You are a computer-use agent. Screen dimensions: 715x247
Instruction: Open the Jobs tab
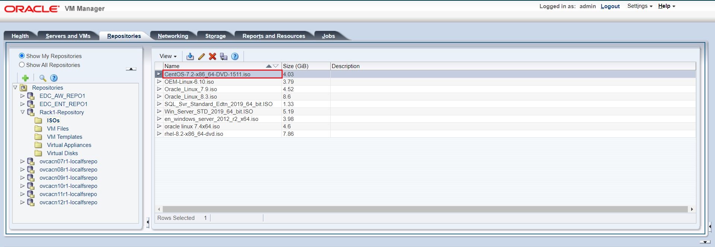point(328,36)
